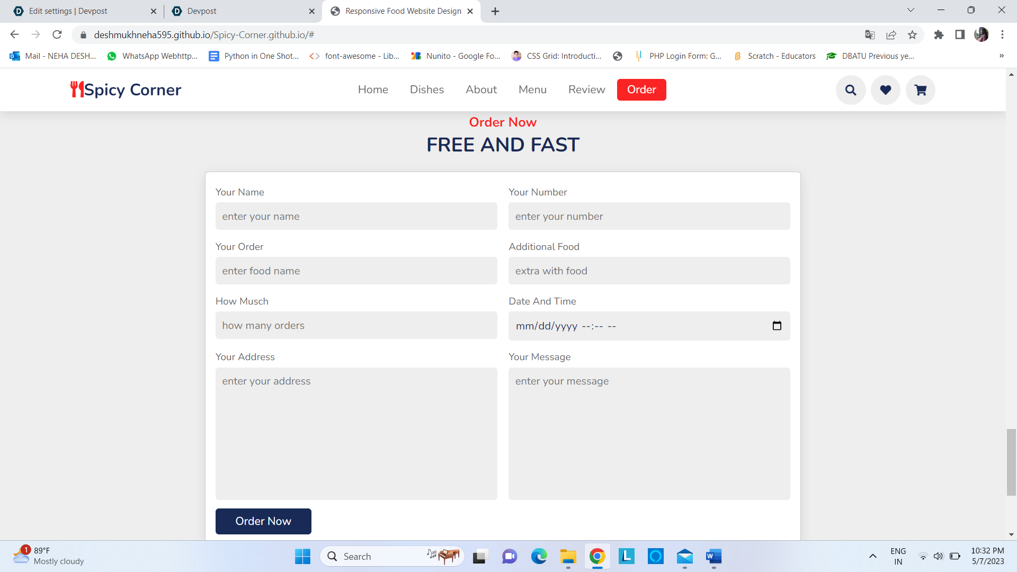The height and width of the screenshot is (572, 1017).
Task: Open the Nunito Google Fonts bookmark
Action: [456, 56]
